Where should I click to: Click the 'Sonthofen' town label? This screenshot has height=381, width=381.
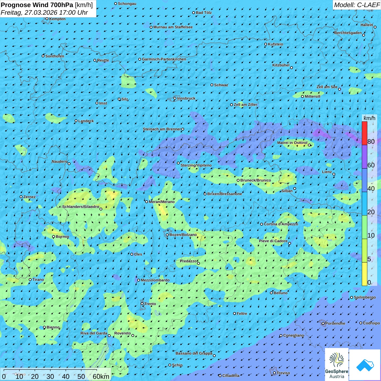[55, 56]
